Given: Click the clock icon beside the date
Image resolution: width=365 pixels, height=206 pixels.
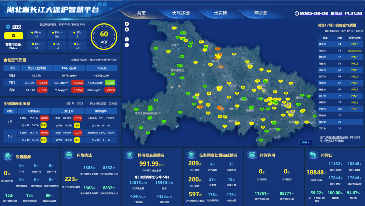Looking at the screenshot, I should click(297, 13).
